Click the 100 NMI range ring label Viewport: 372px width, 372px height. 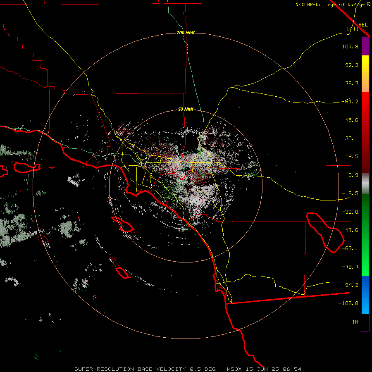tap(186, 33)
